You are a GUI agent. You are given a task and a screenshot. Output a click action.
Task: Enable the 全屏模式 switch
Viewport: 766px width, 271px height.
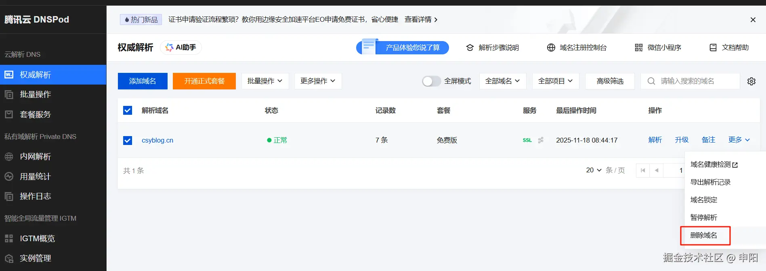coord(431,81)
